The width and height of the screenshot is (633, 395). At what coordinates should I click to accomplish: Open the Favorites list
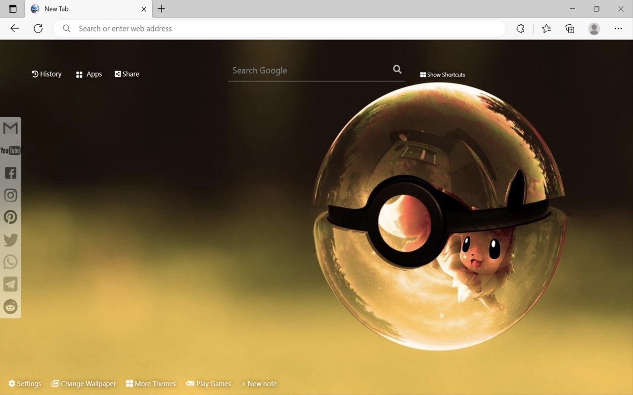546,29
